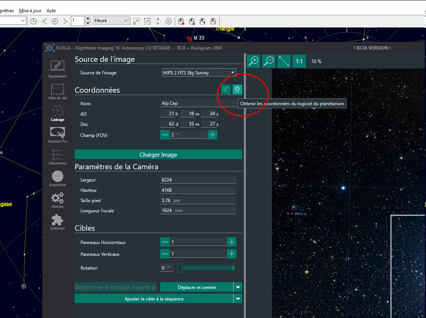Switch to the Acquisition sidebar icon
This screenshot has width=426, height=318.
57,178
